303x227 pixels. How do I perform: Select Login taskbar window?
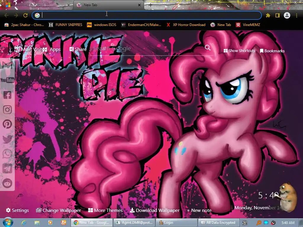(x=176, y=223)
